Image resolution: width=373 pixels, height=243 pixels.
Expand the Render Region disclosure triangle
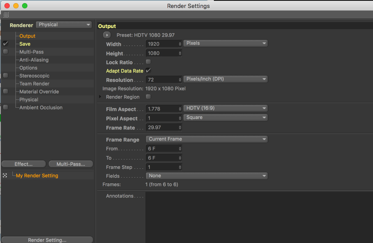(x=100, y=96)
